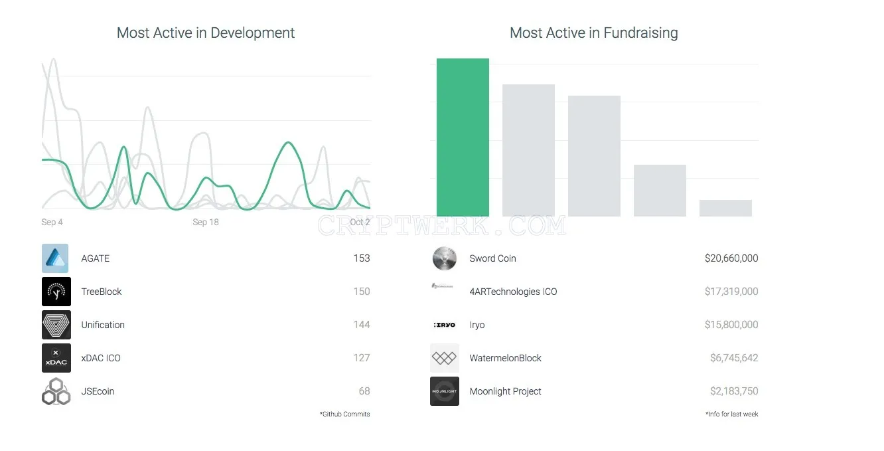The image size is (884, 451).
Task: Open the xDAC ICO project link
Action: 101,358
